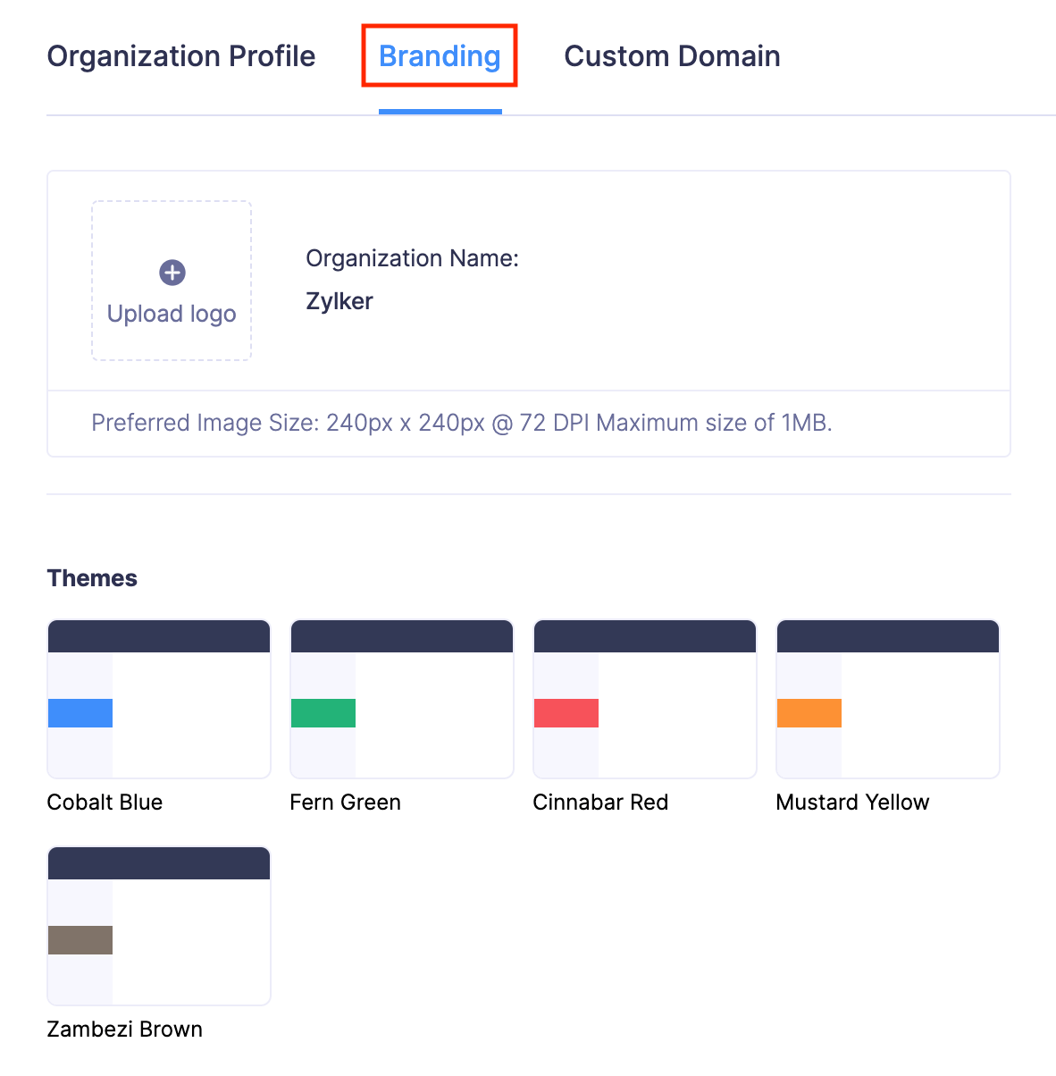
Task: Pick the green swatch in Fern Green preview
Action: 323,713
